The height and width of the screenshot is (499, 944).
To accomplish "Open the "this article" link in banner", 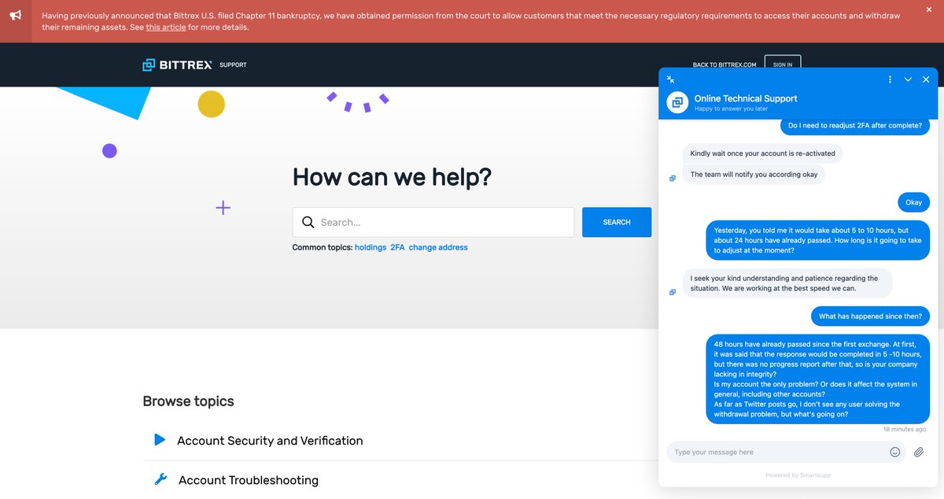I will pyautogui.click(x=166, y=28).
